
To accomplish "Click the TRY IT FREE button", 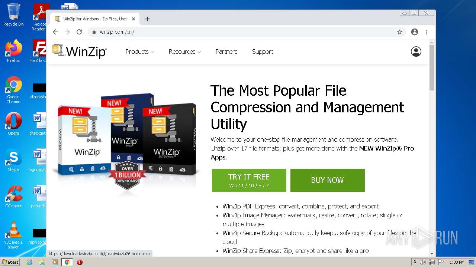I will [x=249, y=180].
